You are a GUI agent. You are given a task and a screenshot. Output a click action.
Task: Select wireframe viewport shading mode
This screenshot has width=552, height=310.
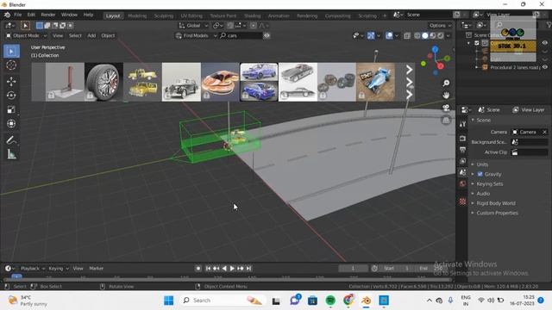[x=417, y=35]
